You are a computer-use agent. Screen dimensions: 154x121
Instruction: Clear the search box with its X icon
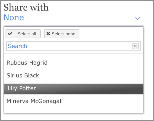(x=135, y=46)
